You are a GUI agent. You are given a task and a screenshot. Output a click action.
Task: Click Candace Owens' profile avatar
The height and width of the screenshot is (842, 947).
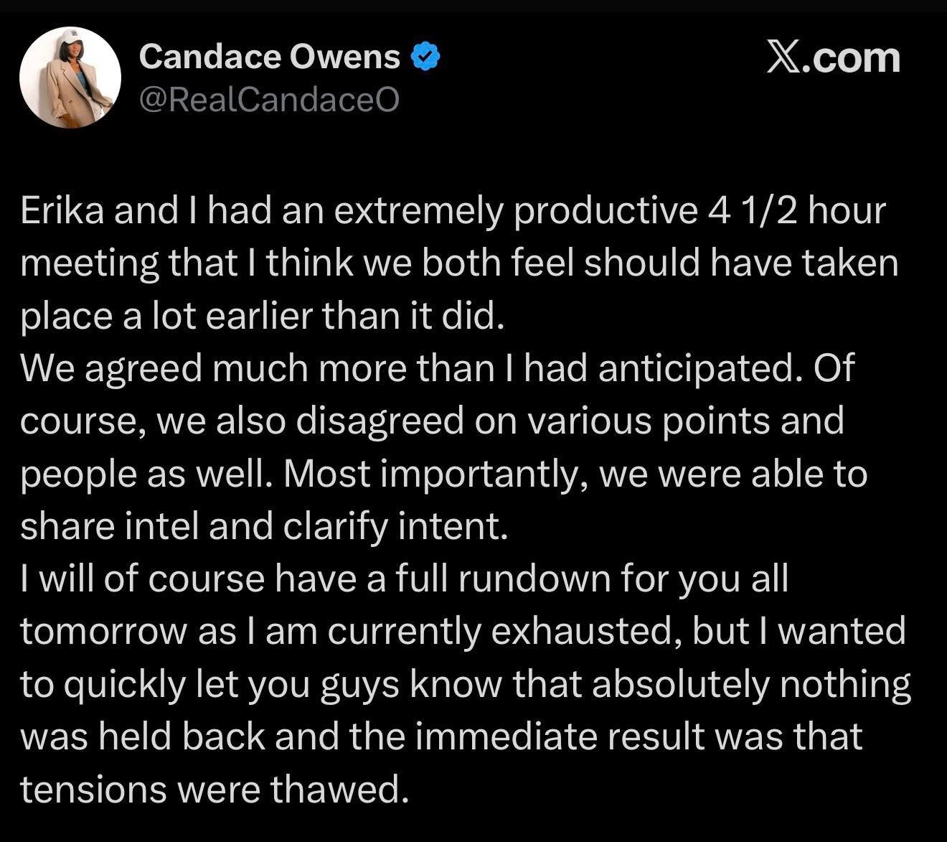pos(69,78)
